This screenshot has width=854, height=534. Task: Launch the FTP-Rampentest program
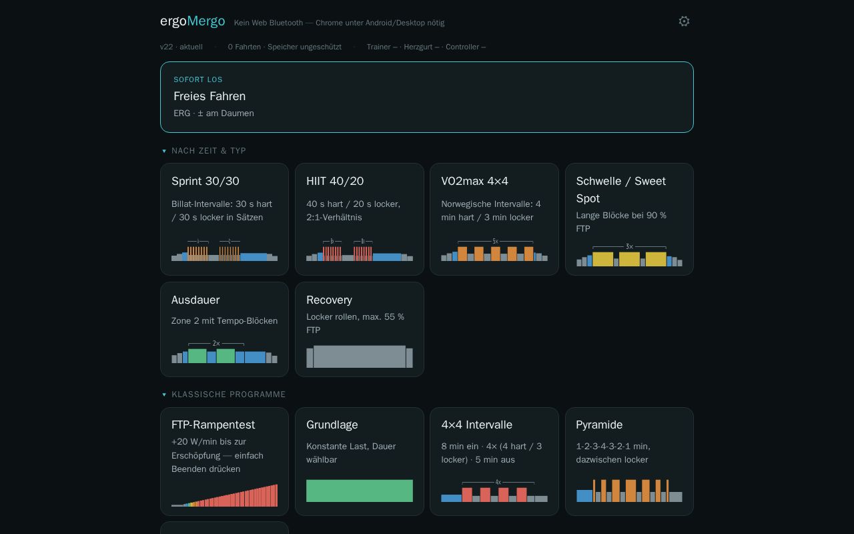(224, 461)
